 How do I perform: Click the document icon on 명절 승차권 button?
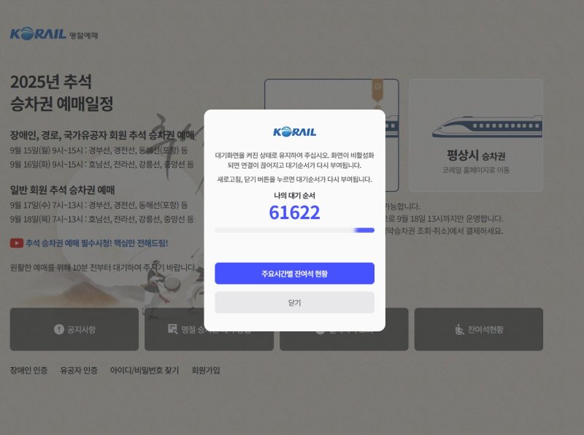pos(172,329)
